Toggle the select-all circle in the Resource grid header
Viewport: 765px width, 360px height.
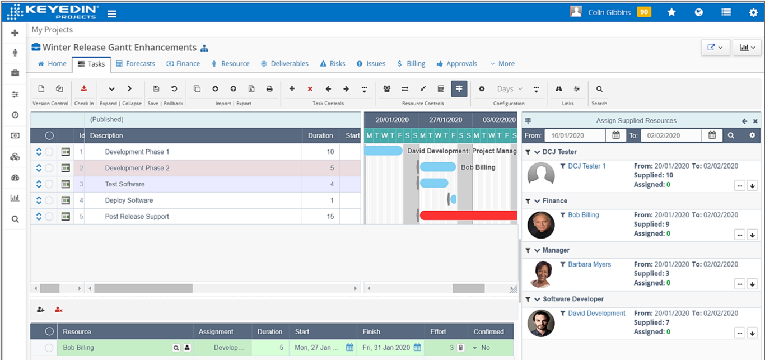point(49,331)
